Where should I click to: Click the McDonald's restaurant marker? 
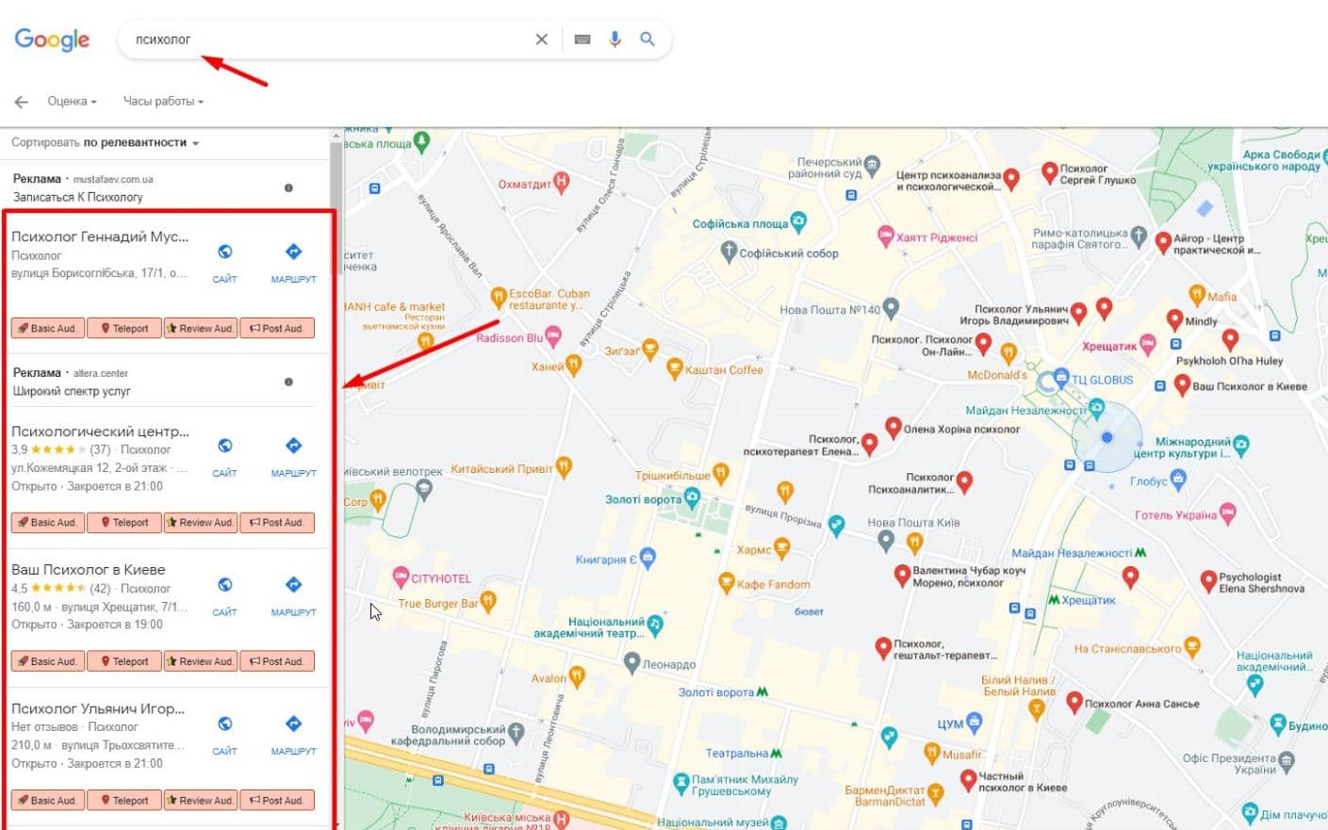[x=1008, y=354]
